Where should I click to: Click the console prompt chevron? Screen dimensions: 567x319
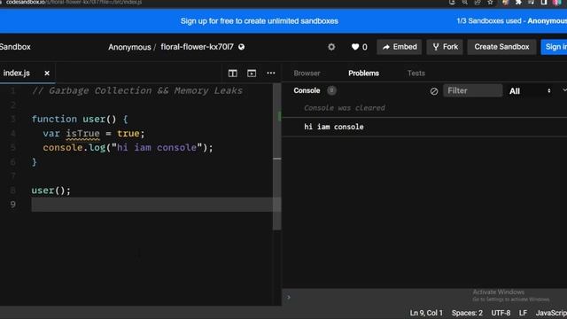pos(289,298)
